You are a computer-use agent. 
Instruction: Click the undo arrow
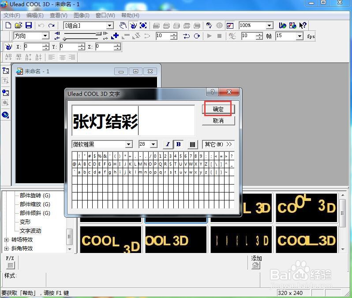tap(41, 26)
